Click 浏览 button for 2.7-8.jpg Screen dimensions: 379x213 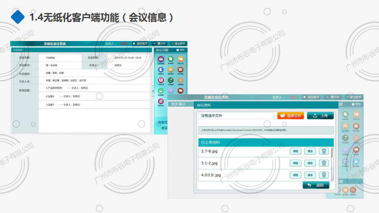295,151
